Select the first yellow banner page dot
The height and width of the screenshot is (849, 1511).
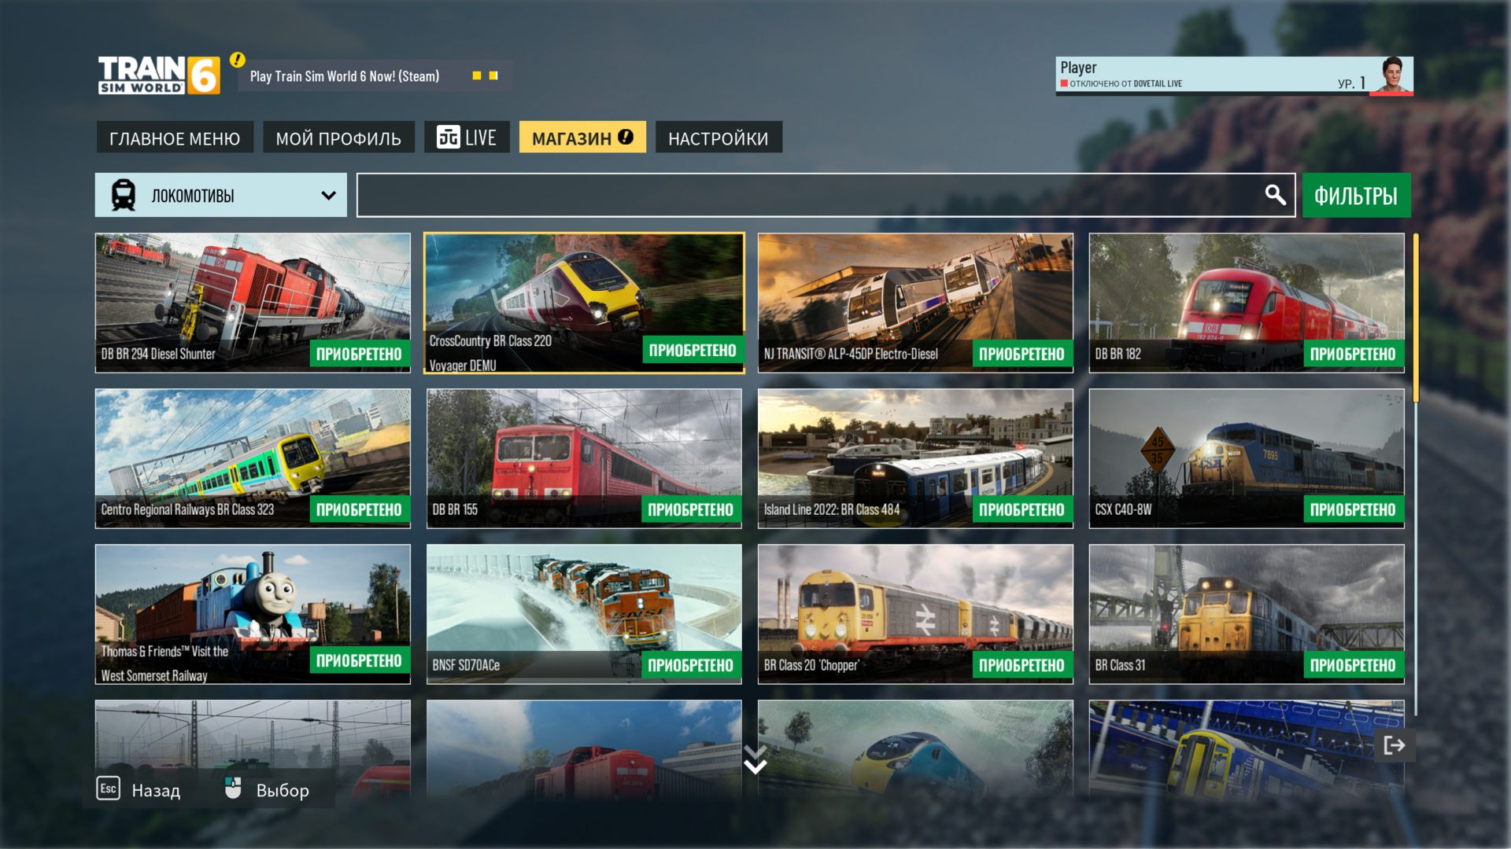476,75
